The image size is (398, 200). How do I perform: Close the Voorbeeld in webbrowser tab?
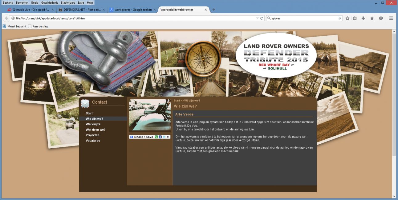coord(206,10)
